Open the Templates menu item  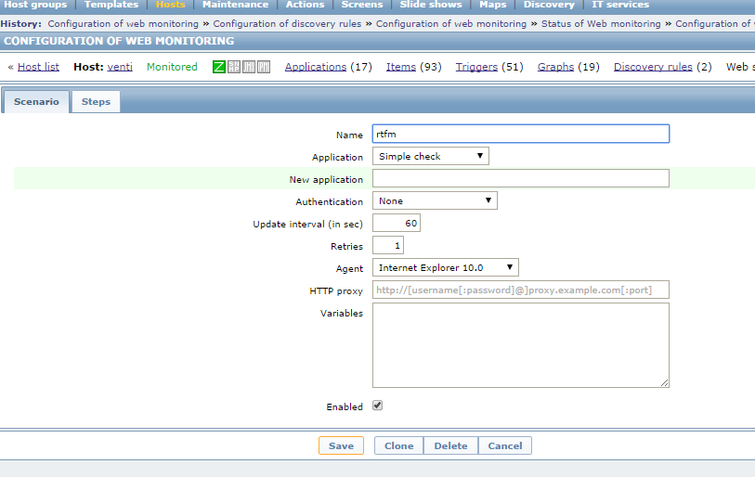tap(111, 5)
